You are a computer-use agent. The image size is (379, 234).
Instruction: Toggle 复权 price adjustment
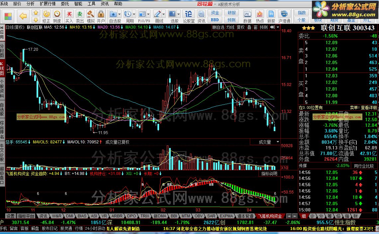(240, 27)
